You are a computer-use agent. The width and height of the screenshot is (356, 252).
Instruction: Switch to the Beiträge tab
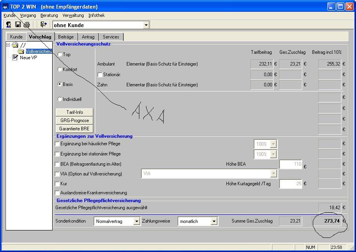pos(66,37)
